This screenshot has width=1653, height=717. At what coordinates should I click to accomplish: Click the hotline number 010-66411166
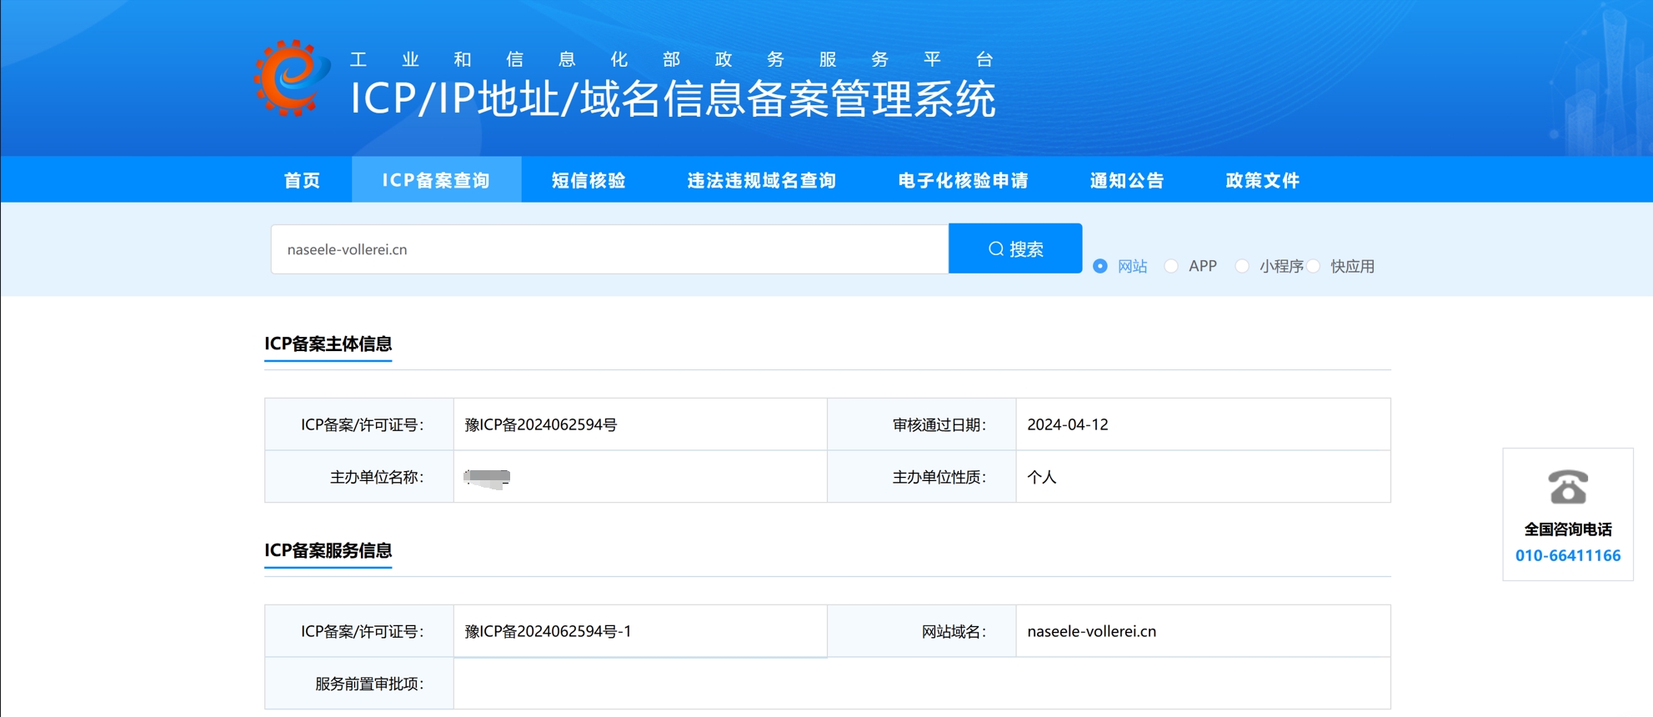(1567, 555)
